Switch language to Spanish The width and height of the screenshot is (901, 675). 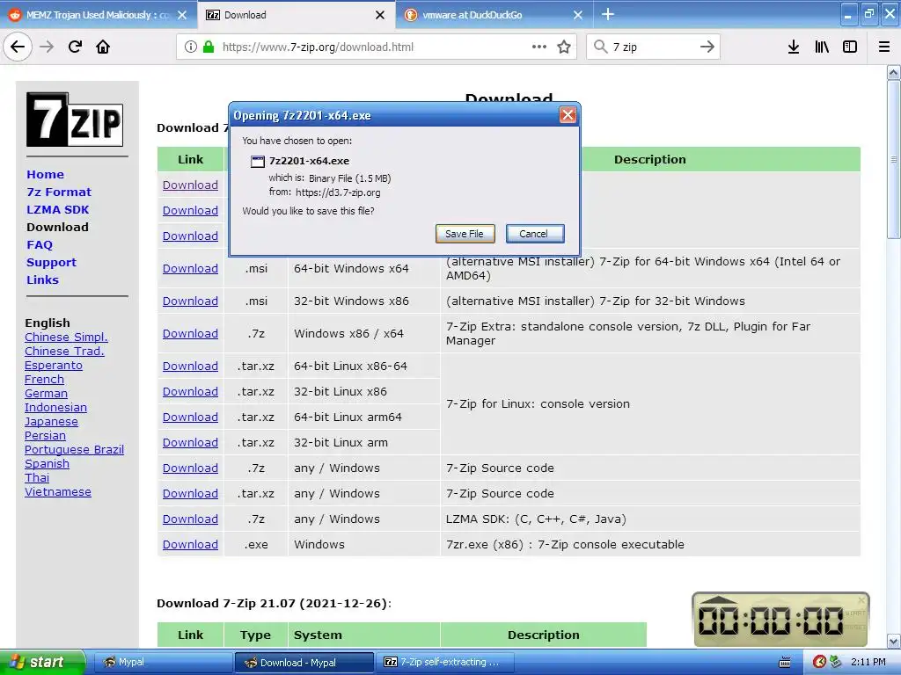[47, 463]
